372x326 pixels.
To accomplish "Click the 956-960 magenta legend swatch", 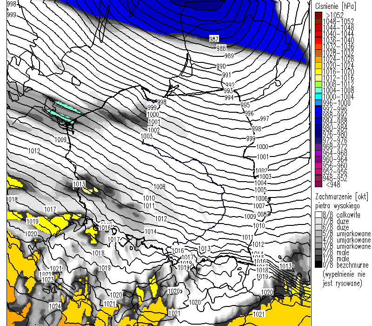I will click(x=319, y=165).
